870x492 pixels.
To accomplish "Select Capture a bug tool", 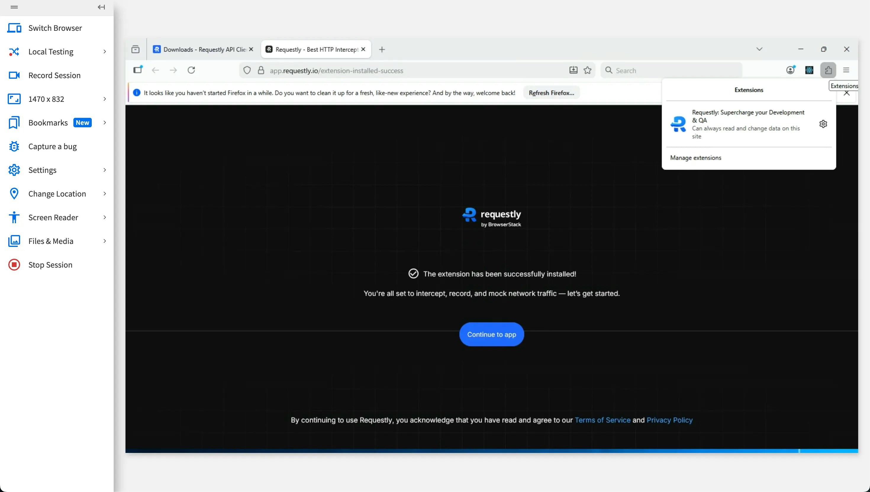I will 52,146.
